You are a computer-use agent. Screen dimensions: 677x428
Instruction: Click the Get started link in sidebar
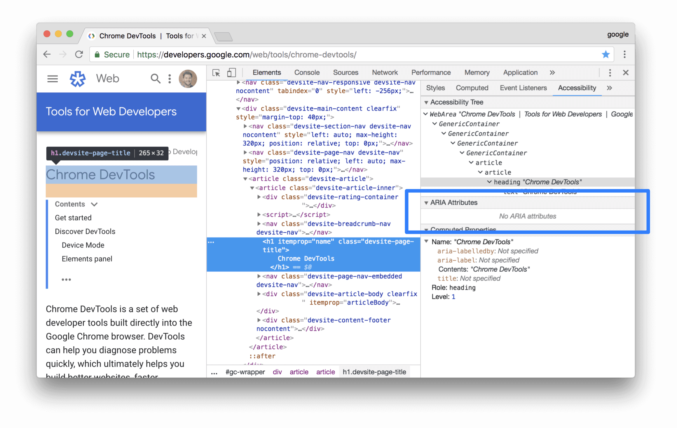tap(73, 217)
